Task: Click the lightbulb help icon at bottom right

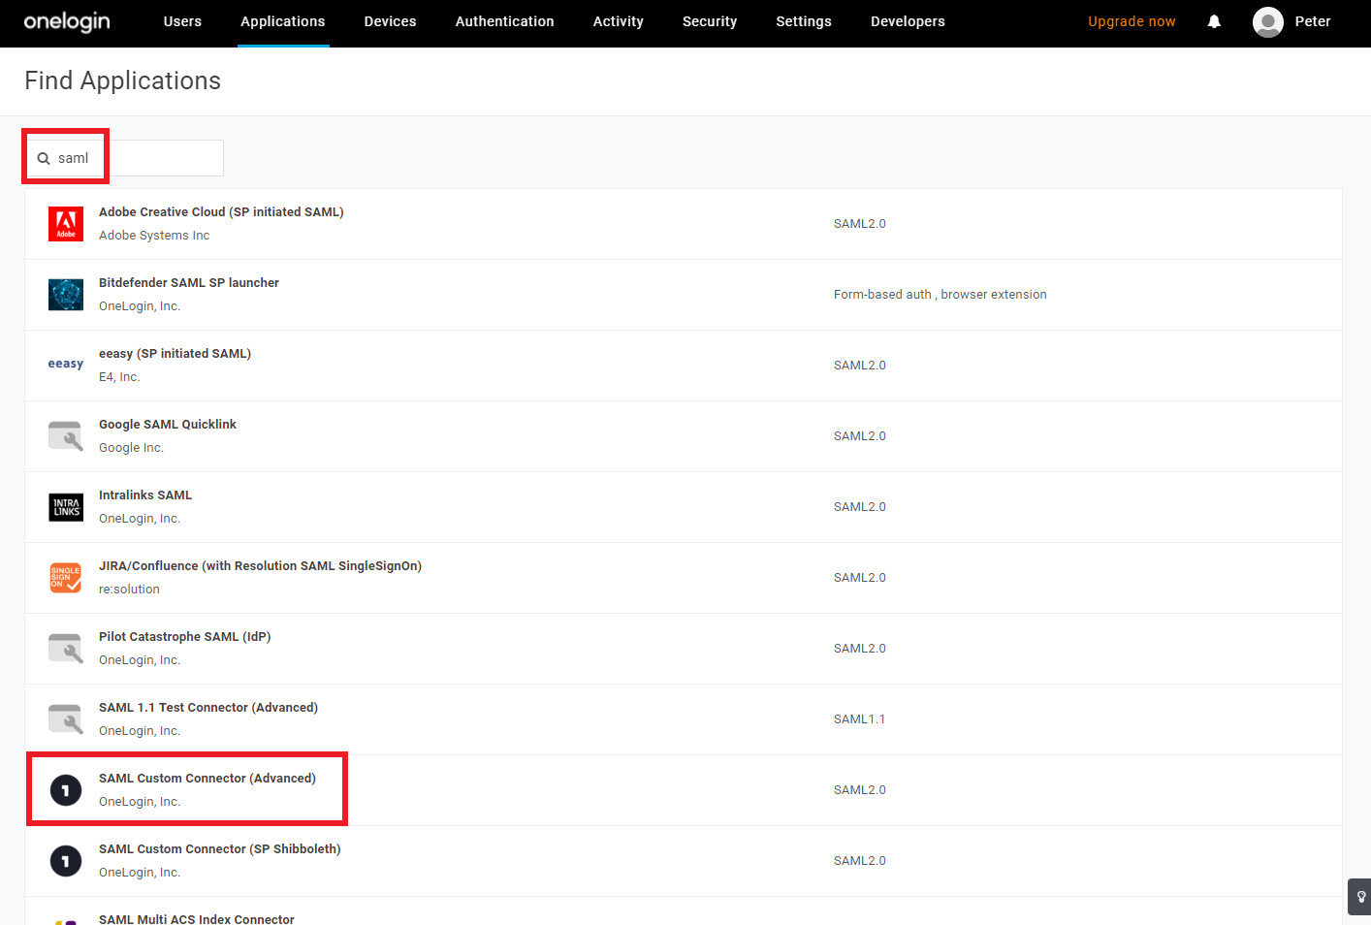Action: (1360, 897)
